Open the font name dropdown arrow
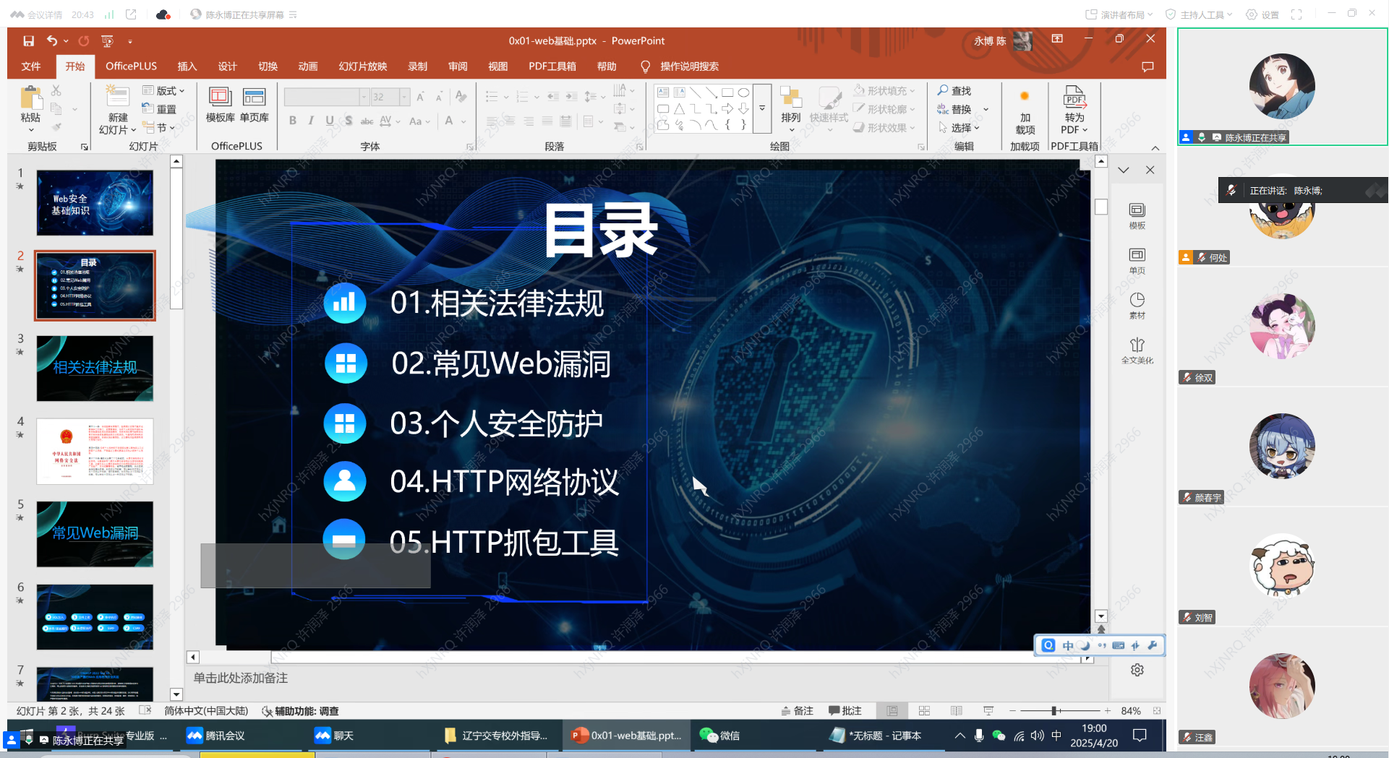 (x=364, y=97)
